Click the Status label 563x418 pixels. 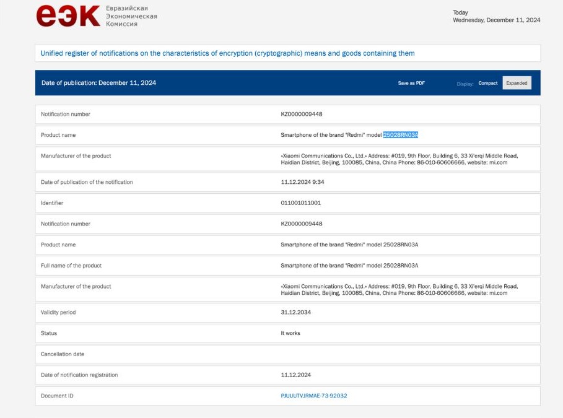click(49, 333)
